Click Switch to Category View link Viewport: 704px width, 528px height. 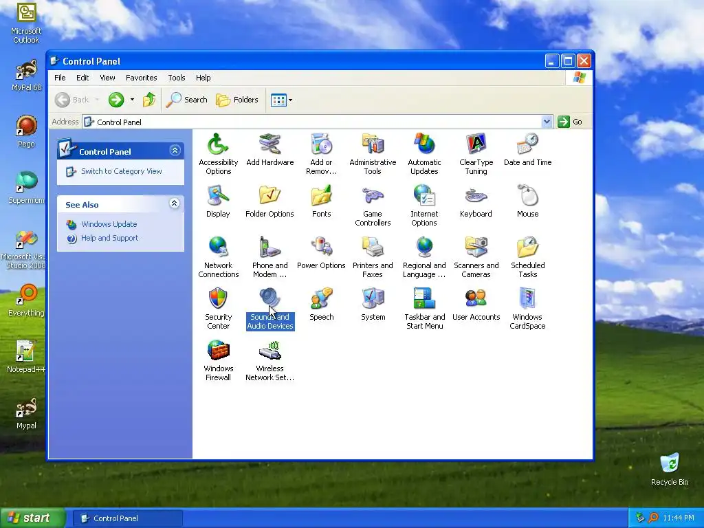pos(121,171)
